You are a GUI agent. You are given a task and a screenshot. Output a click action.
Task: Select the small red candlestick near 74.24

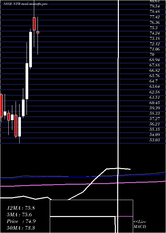coord(38,32)
